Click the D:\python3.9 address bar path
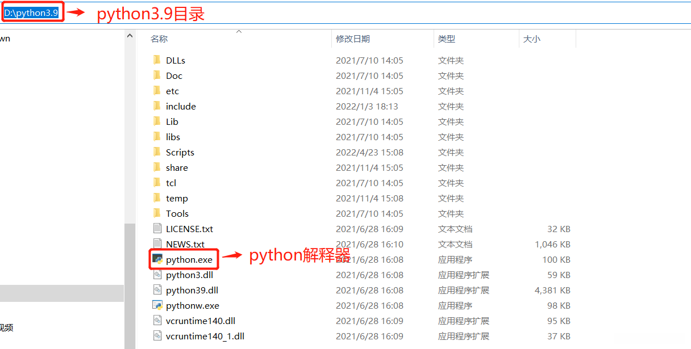 click(32, 12)
